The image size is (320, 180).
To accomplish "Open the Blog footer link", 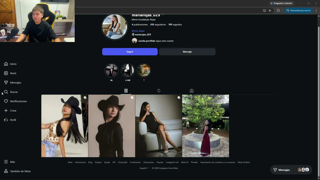I will [x=90, y=162].
